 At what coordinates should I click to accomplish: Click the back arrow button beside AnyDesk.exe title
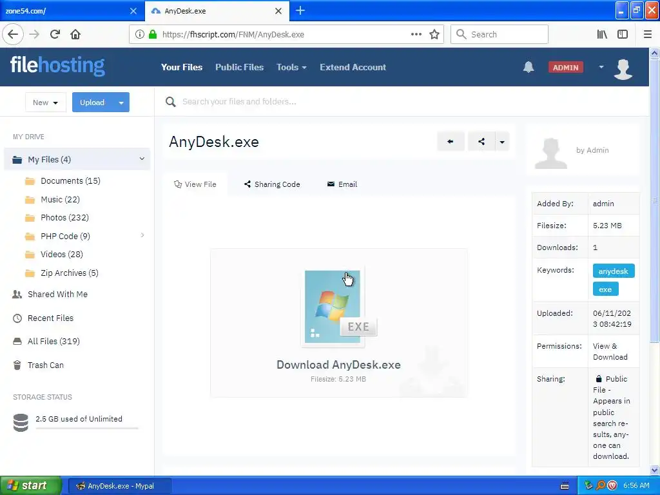451,141
